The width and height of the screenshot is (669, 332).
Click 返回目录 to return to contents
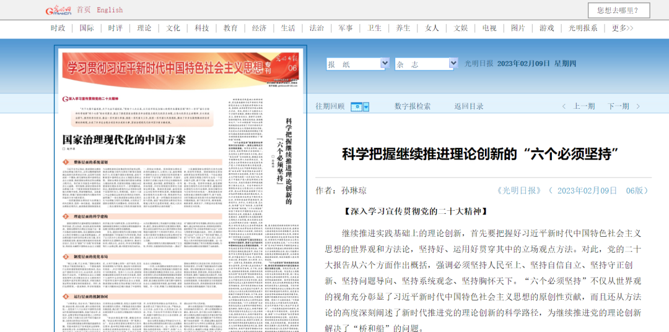click(x=469, y=106)
